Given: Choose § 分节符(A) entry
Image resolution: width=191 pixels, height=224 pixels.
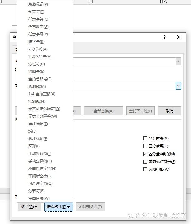Looking at the screenshot, I should coord(38,49).
